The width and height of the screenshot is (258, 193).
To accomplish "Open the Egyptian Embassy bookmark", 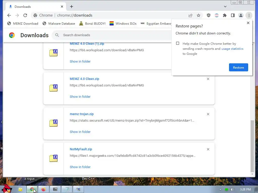I will [156, 23].
